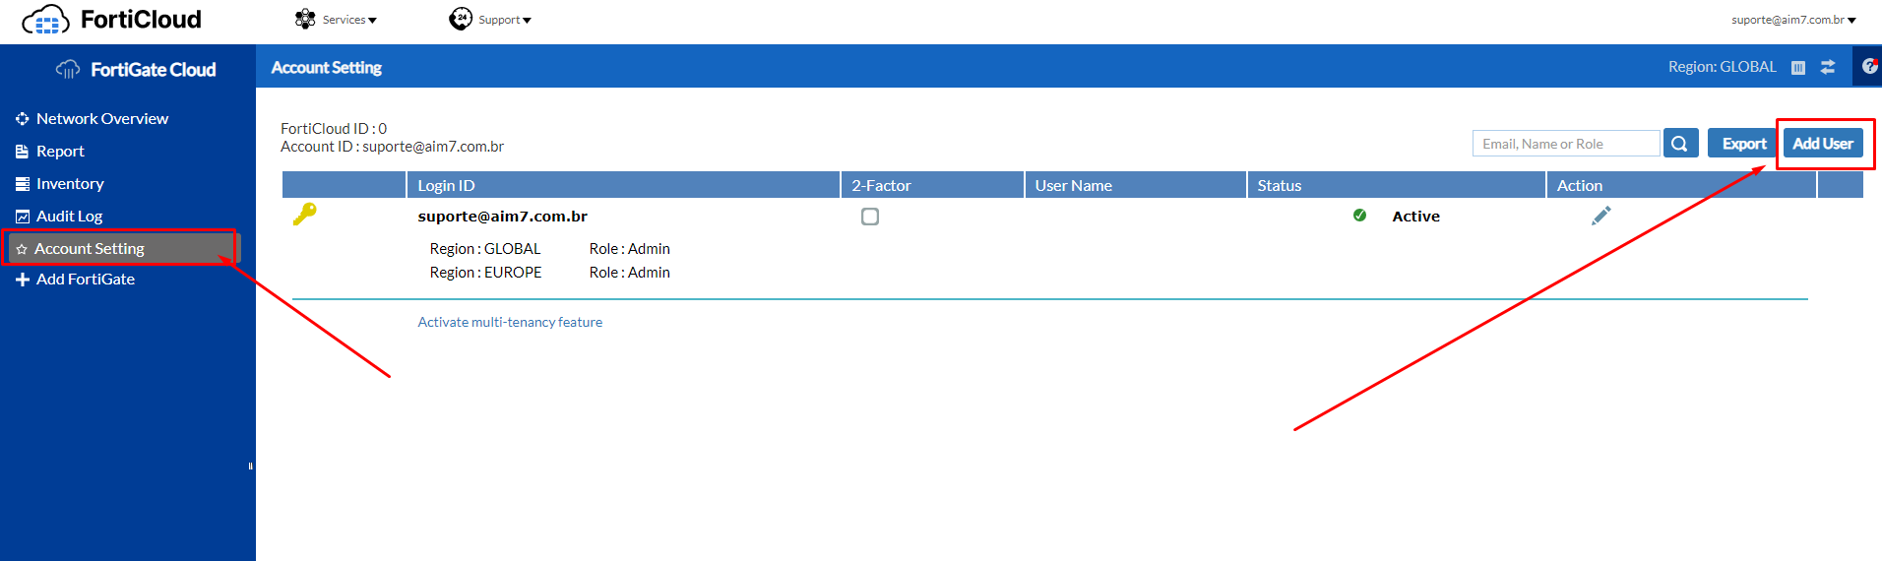The width and height of the screenshot is (1882, 561).
Task: Open the help question mark icon
Action: pos(1869,66)
